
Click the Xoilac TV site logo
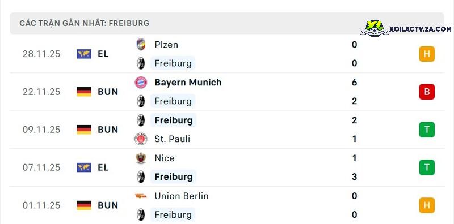[375, 29]
